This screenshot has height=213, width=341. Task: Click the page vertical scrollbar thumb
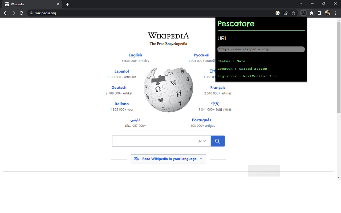[339, 67]
